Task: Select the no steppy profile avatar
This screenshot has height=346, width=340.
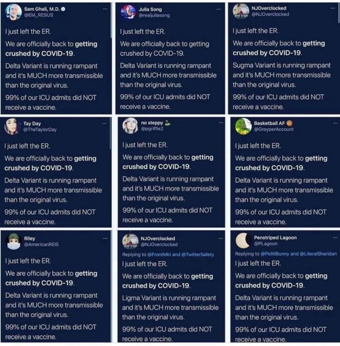Action: (130, 126)
